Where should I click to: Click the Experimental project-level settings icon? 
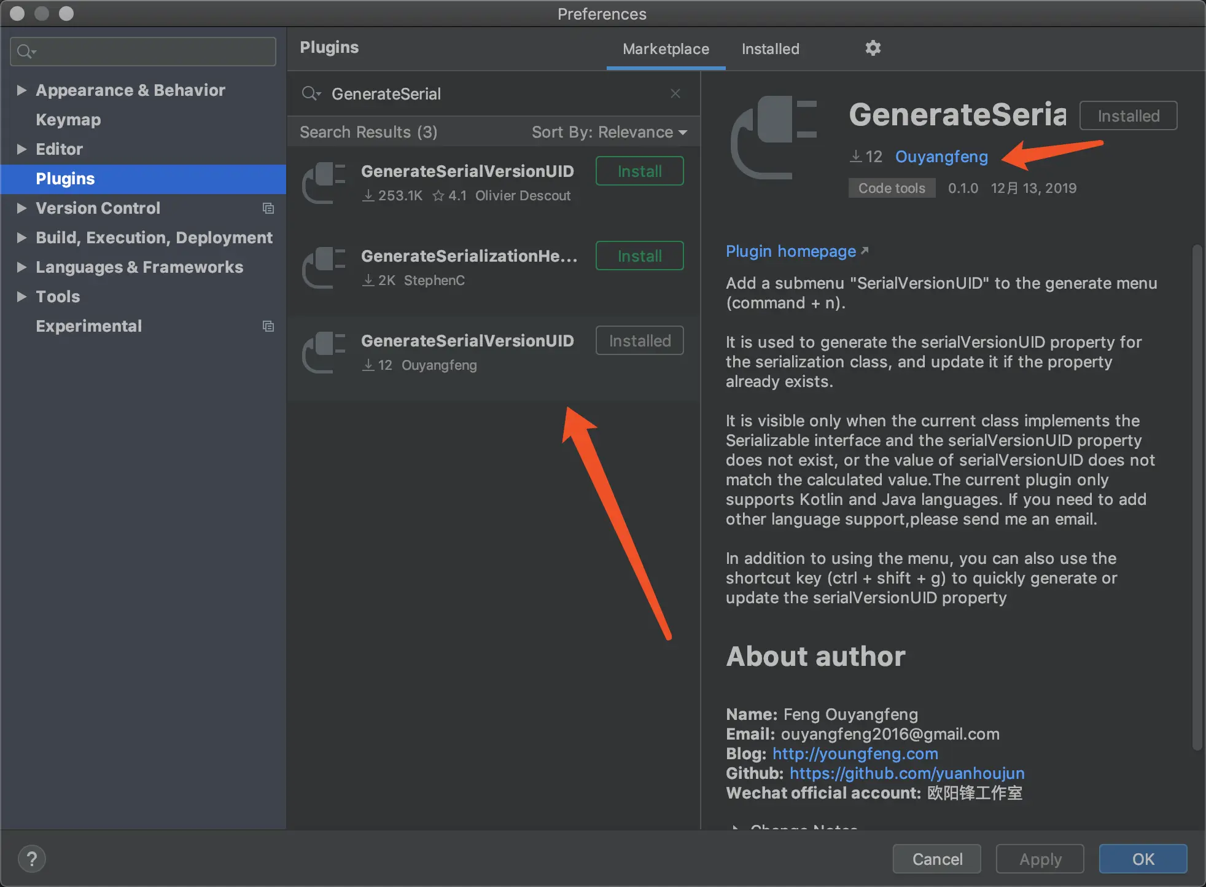tap(268, 326)
